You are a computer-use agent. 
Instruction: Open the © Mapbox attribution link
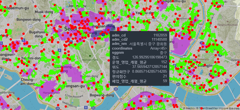pos(189,108)
